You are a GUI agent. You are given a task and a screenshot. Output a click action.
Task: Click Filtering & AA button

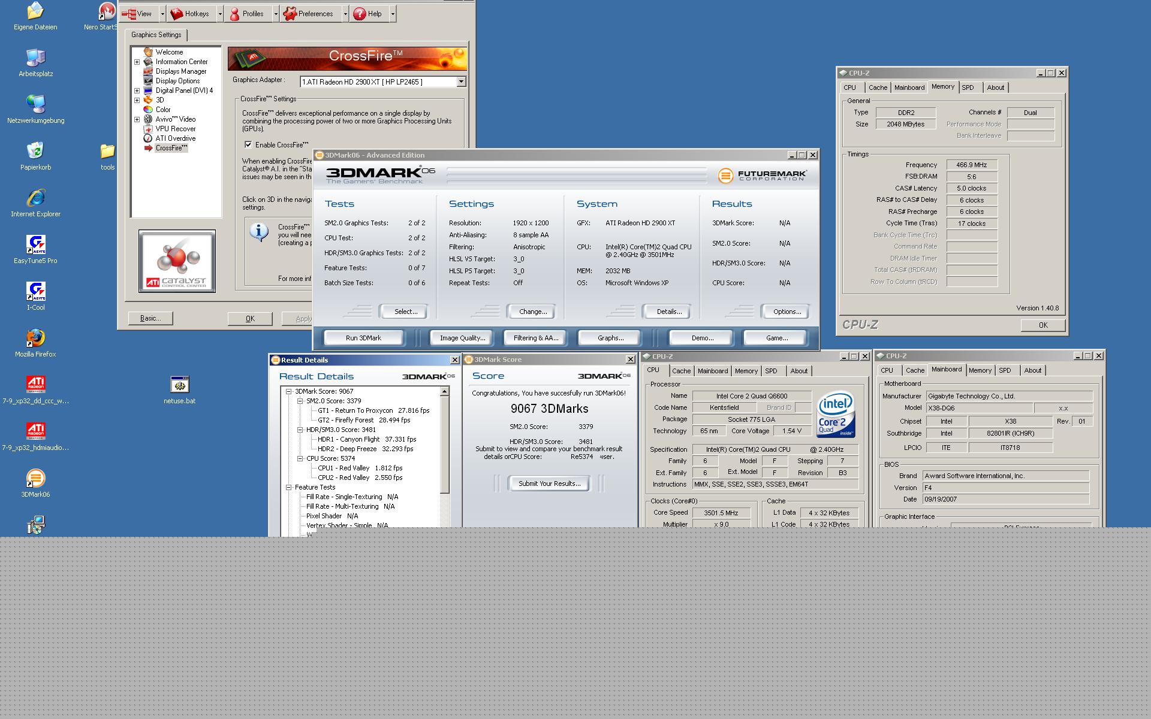click(535, 338)
